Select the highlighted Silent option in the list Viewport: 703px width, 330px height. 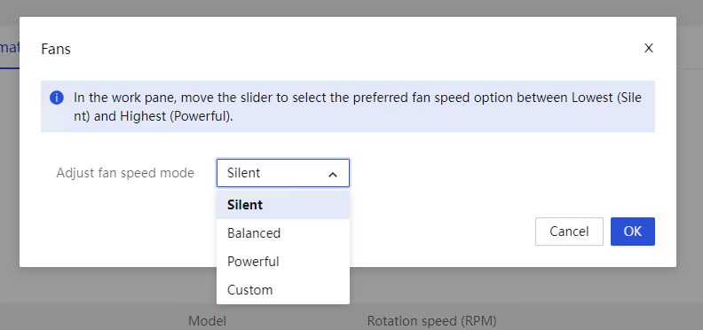pos(283,205)
